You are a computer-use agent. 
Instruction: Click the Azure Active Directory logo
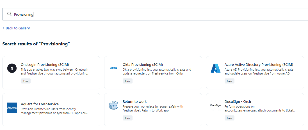[x=215, y=68]
